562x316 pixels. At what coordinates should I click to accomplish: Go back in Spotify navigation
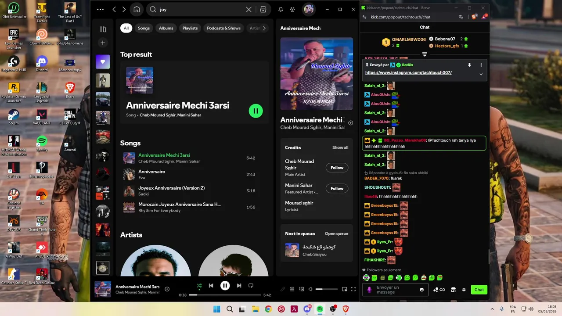114,9
